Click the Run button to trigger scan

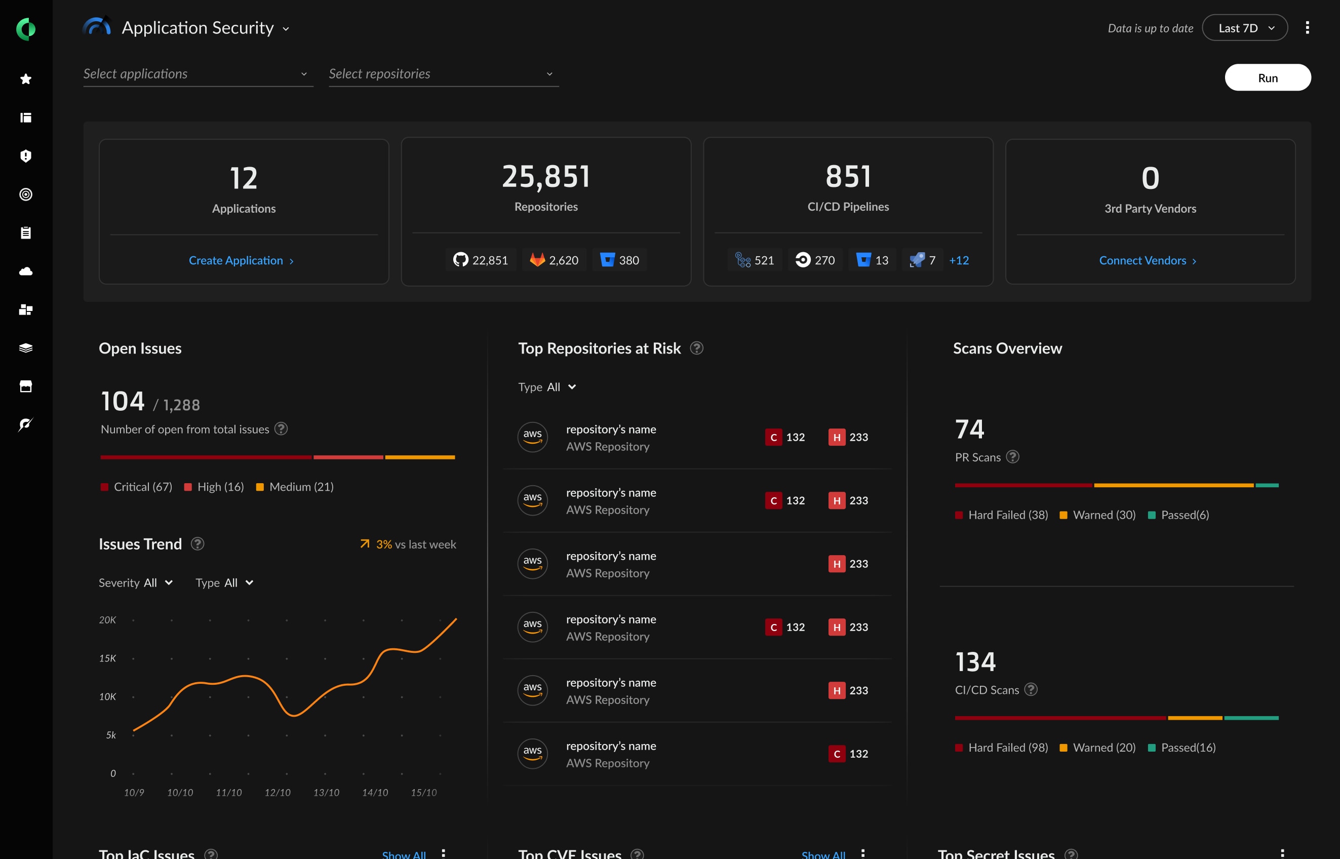[x=1267, y=77]
